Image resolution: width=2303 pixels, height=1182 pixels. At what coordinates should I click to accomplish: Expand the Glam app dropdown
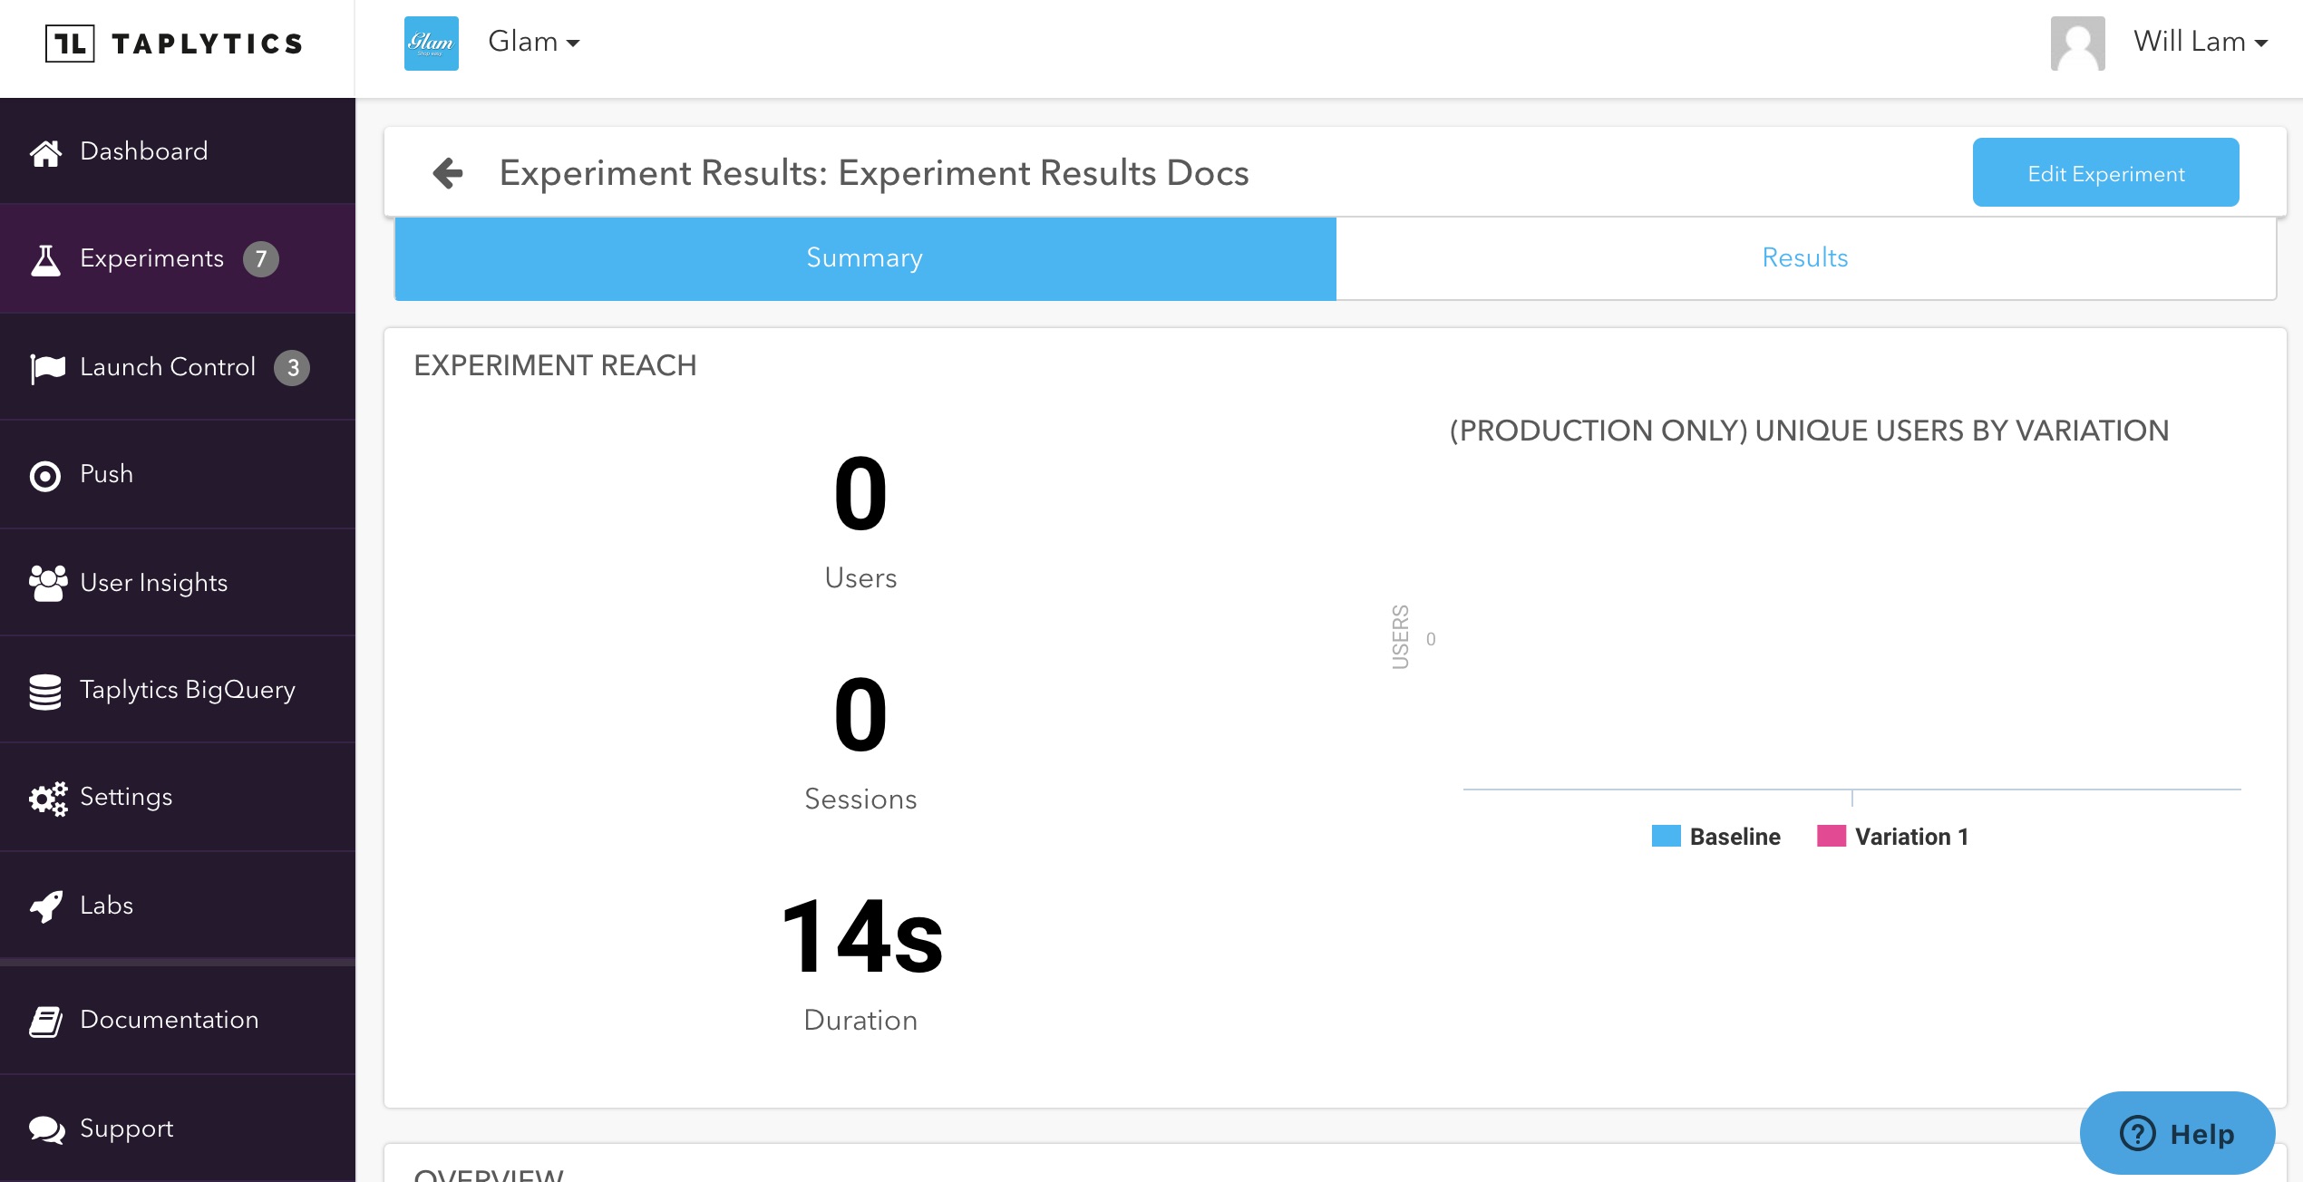[x=533, y=43]
